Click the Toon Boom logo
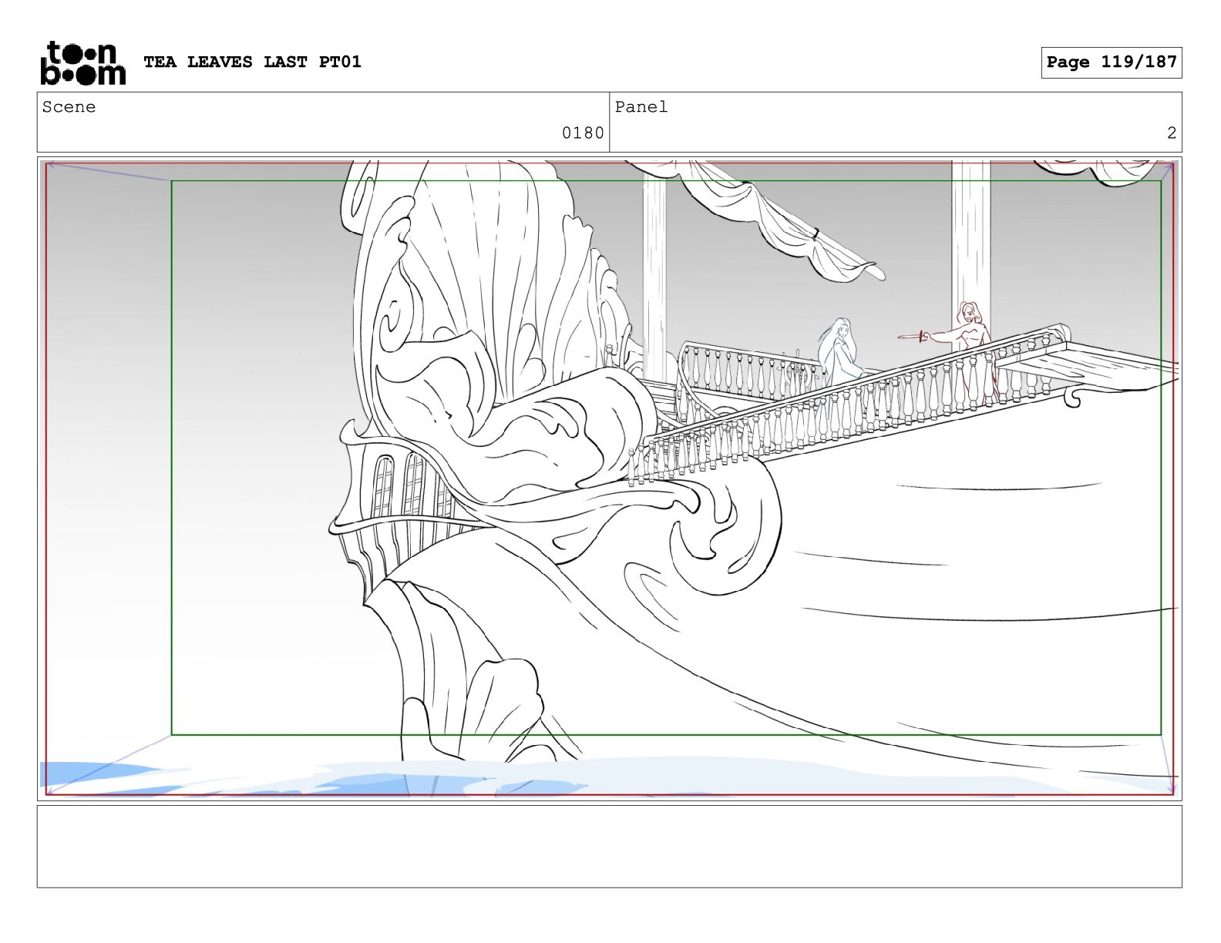The height and width of the screenshot is (943, 1221). [82, 62]
